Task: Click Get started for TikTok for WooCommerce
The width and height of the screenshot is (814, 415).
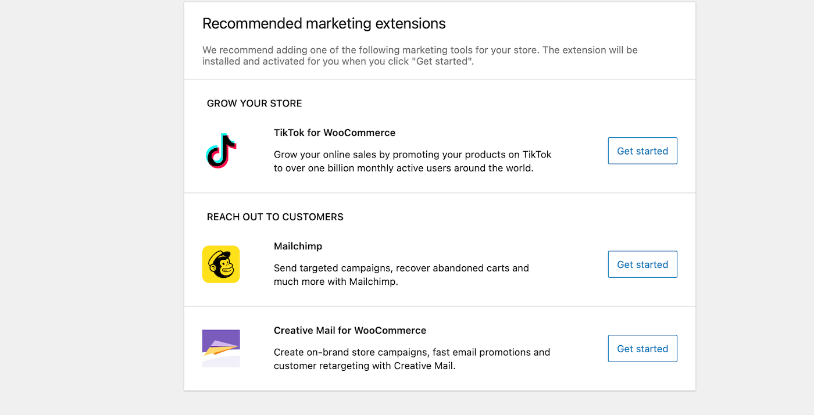Action: [x=642, y=151]
